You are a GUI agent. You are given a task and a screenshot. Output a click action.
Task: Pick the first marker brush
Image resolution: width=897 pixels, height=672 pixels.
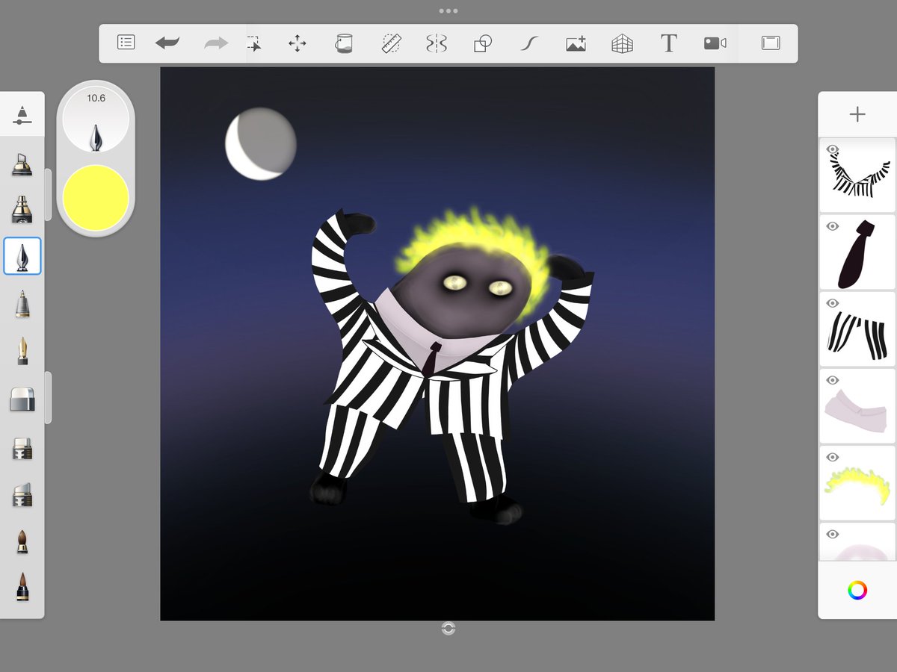22,164
